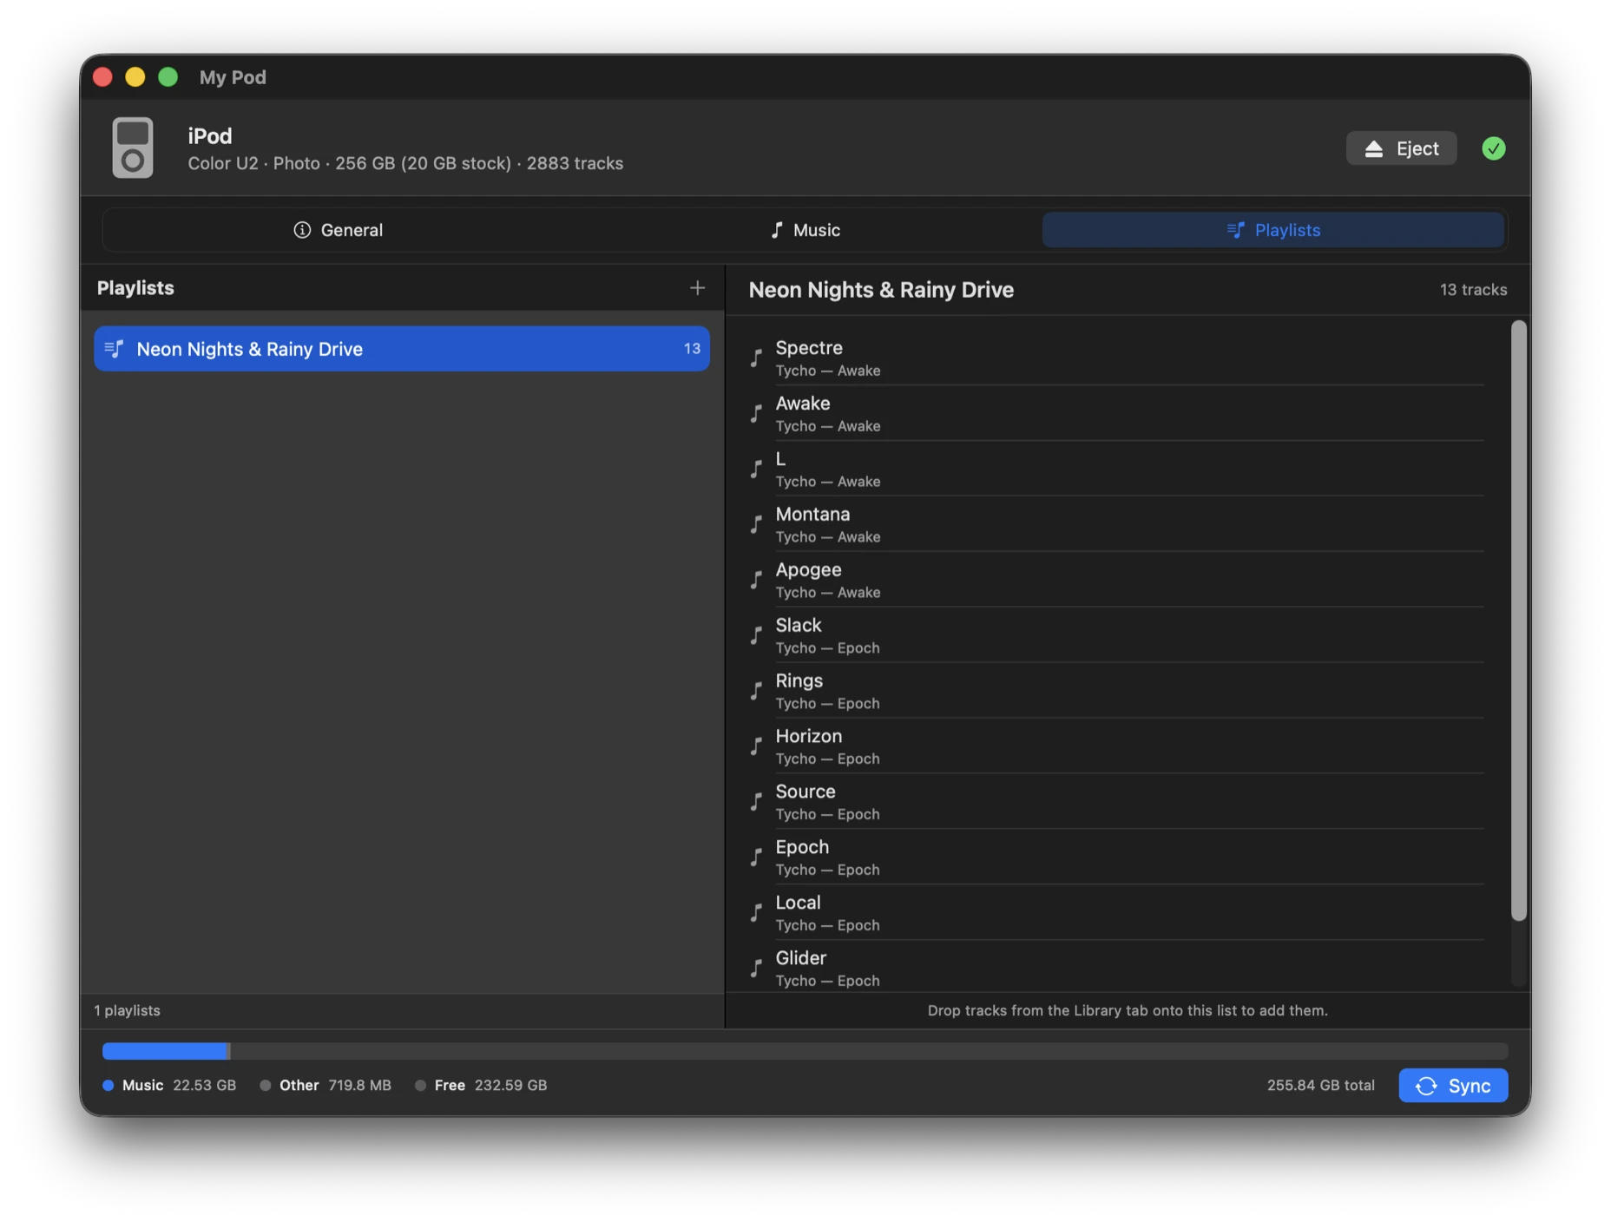
Task: Select the Local track title
Action: click(x=798, y=903)
